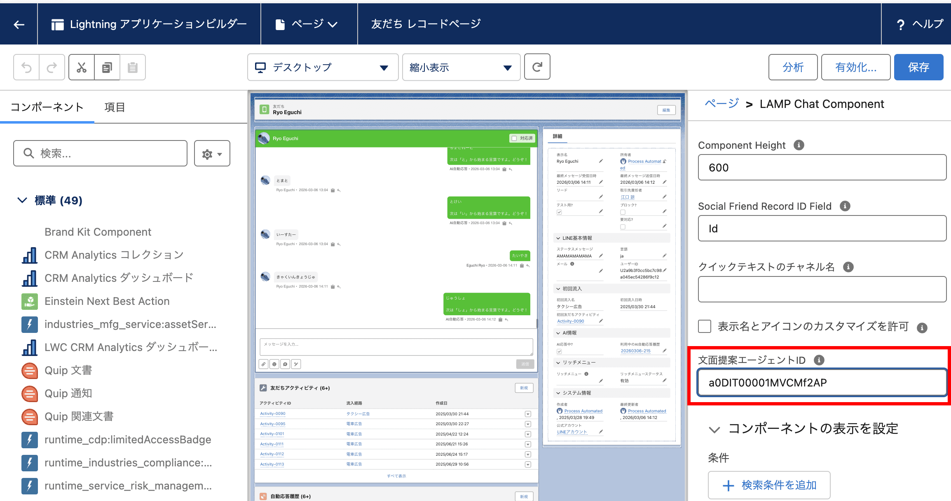Click attachment icon below message input
Viewport: 951px width, 501px height.
263,364
